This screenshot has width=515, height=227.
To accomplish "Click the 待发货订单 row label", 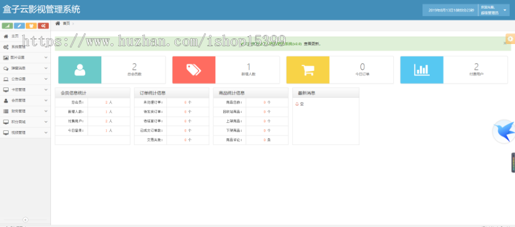I will coord(153,112).
